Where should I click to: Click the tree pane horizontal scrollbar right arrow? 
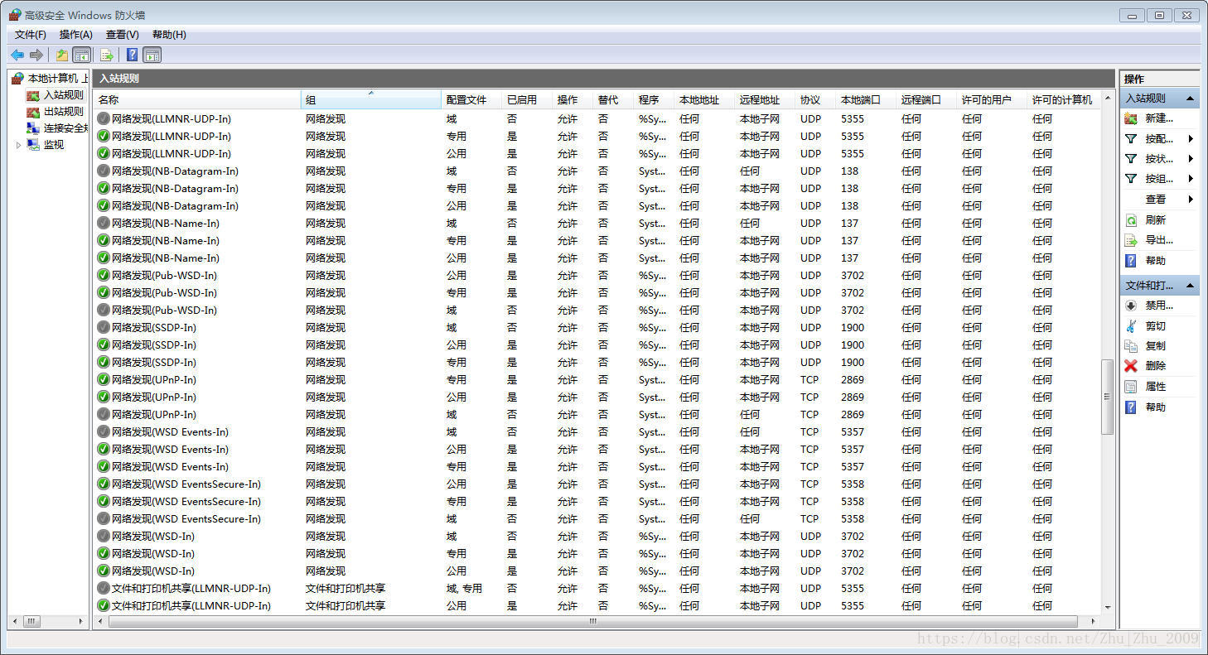[81, 621]
